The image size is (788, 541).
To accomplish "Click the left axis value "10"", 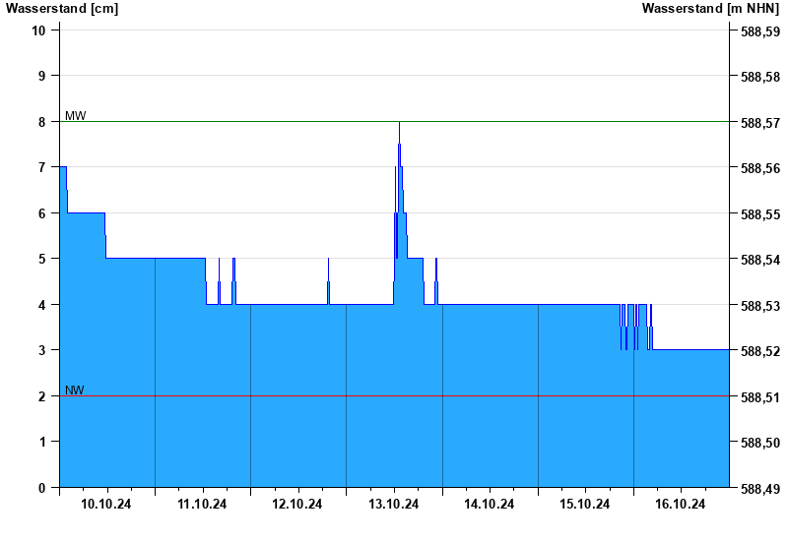I will tap(38, 30).
